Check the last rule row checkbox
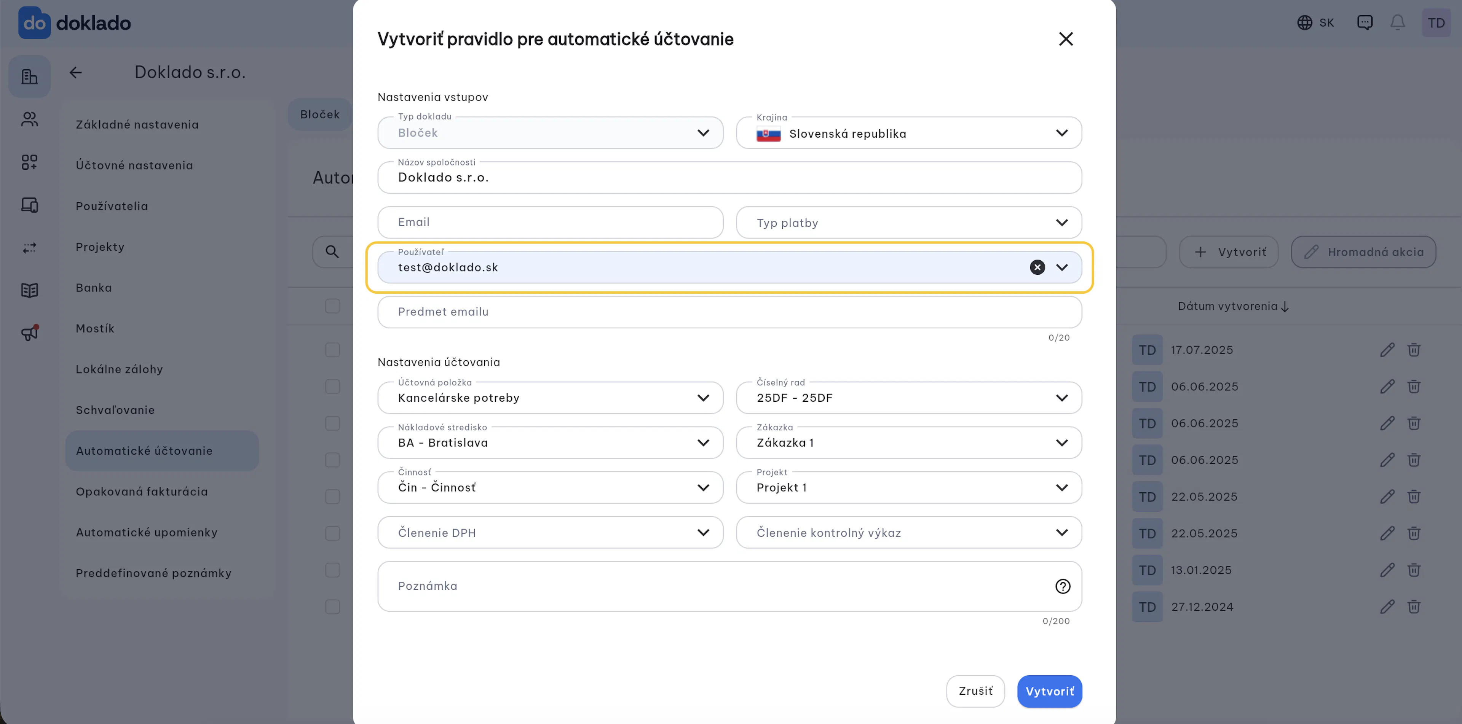Viewport: 1462px width, 724px height. [x=333, y=607]
